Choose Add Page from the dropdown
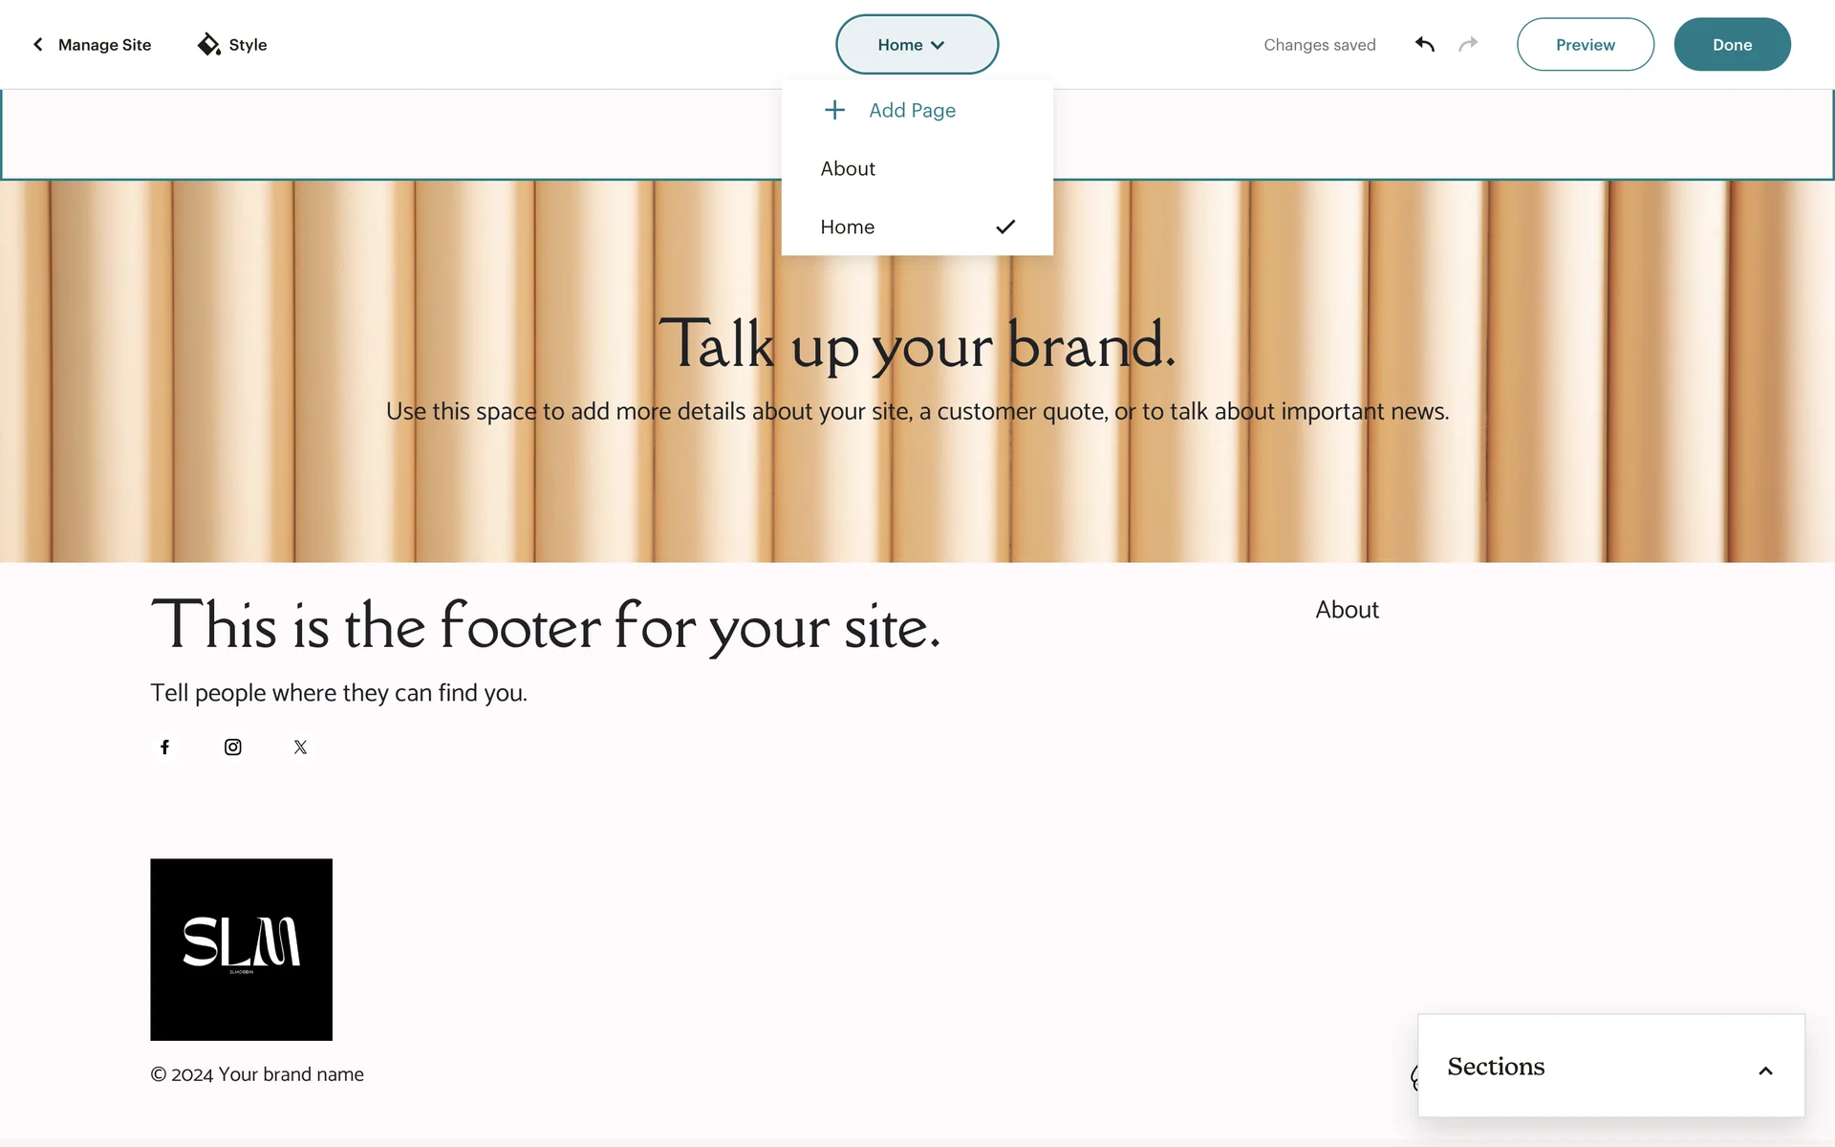Screen dimensions: 1835x1147 point(912,110)
